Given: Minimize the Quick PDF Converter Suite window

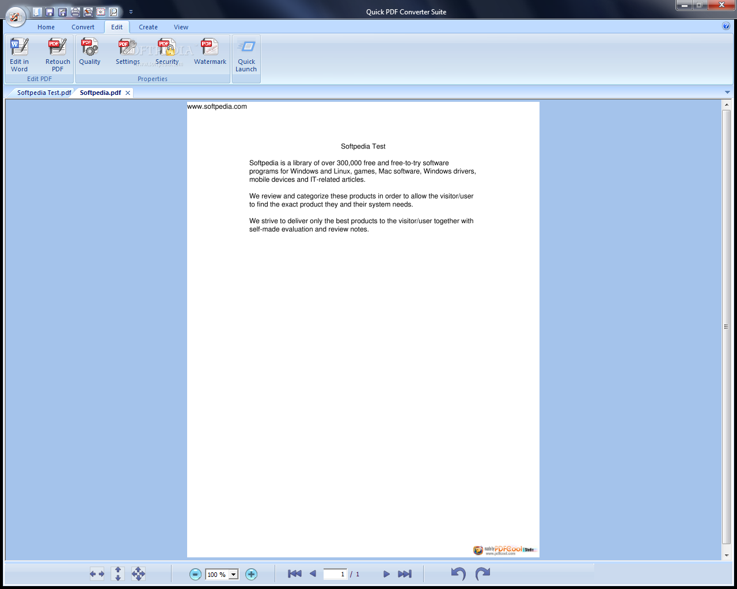Looking at the screenshot, I should coord(684,5).
